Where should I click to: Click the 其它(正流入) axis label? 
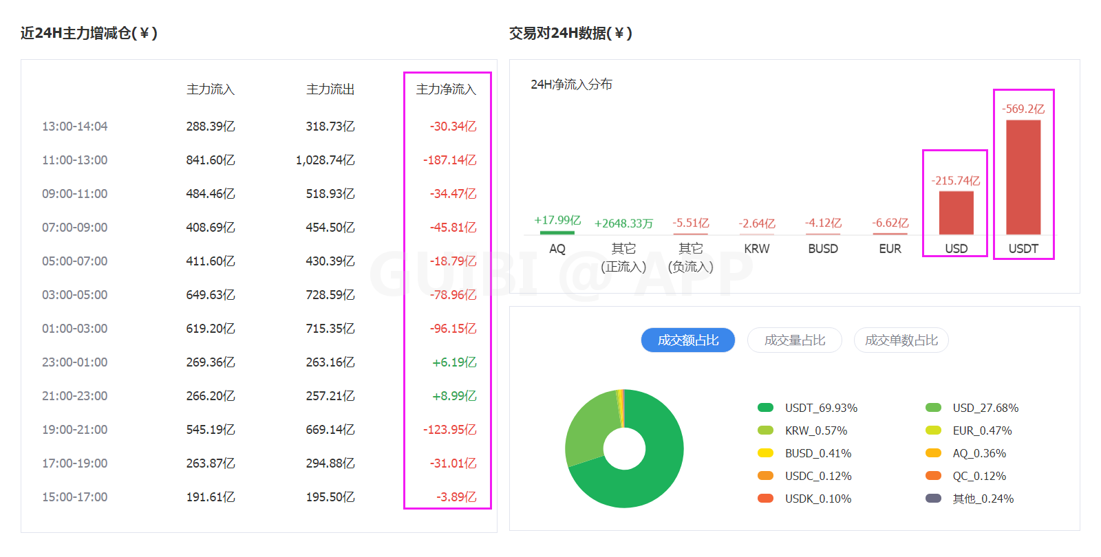click(623, 257)
